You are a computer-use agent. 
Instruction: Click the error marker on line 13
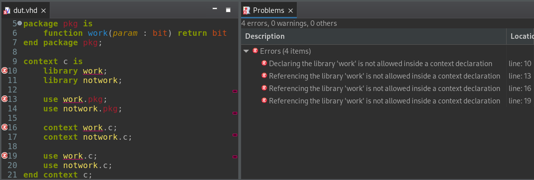(x=4, y=99)
